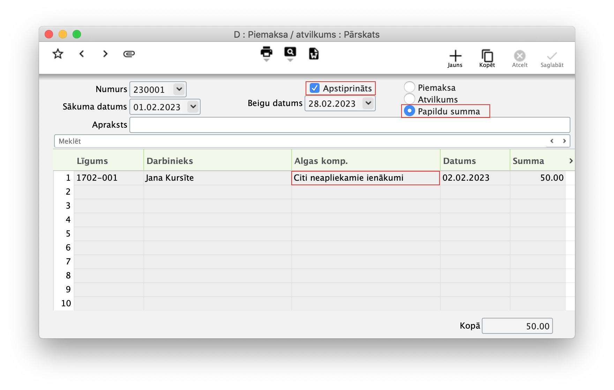Click Citi neapliekamie ienākumi cell
The height and width of the screenshot is (390, 614).
coord(366,178)
